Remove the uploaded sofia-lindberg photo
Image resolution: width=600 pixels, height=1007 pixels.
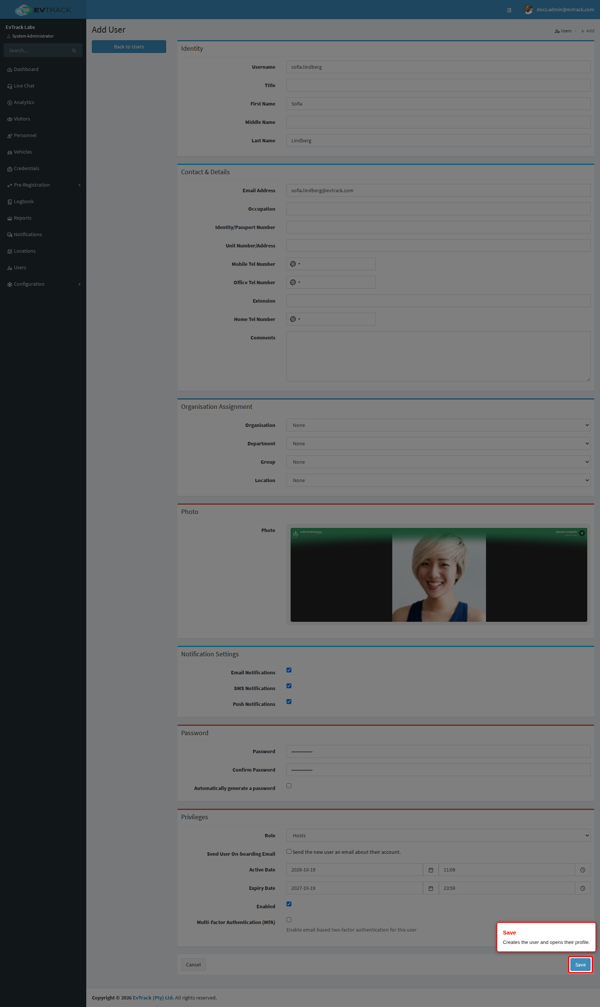tap(582, 533)
